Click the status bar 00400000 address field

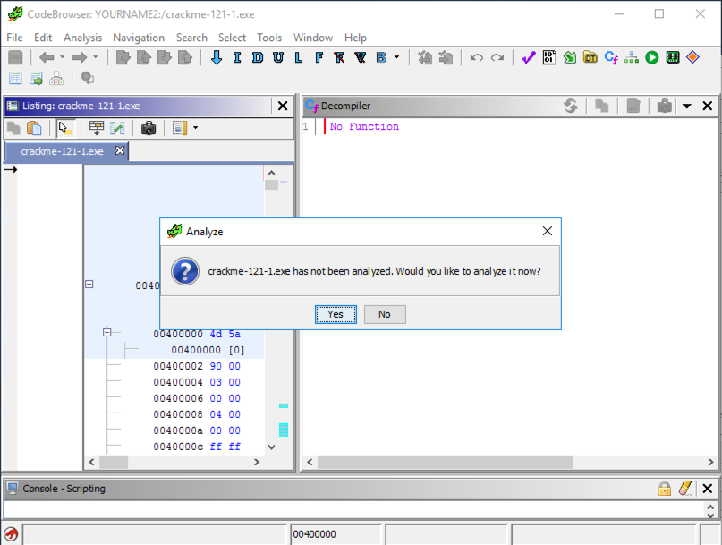[x=336, y=534]
